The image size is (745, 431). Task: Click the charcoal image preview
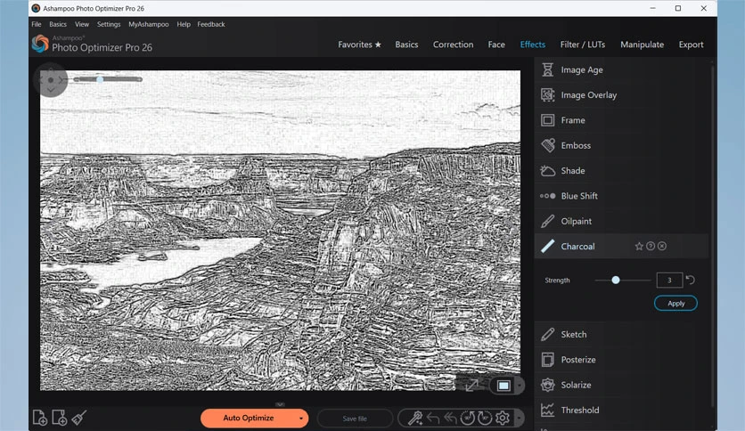tap(280, 231)
